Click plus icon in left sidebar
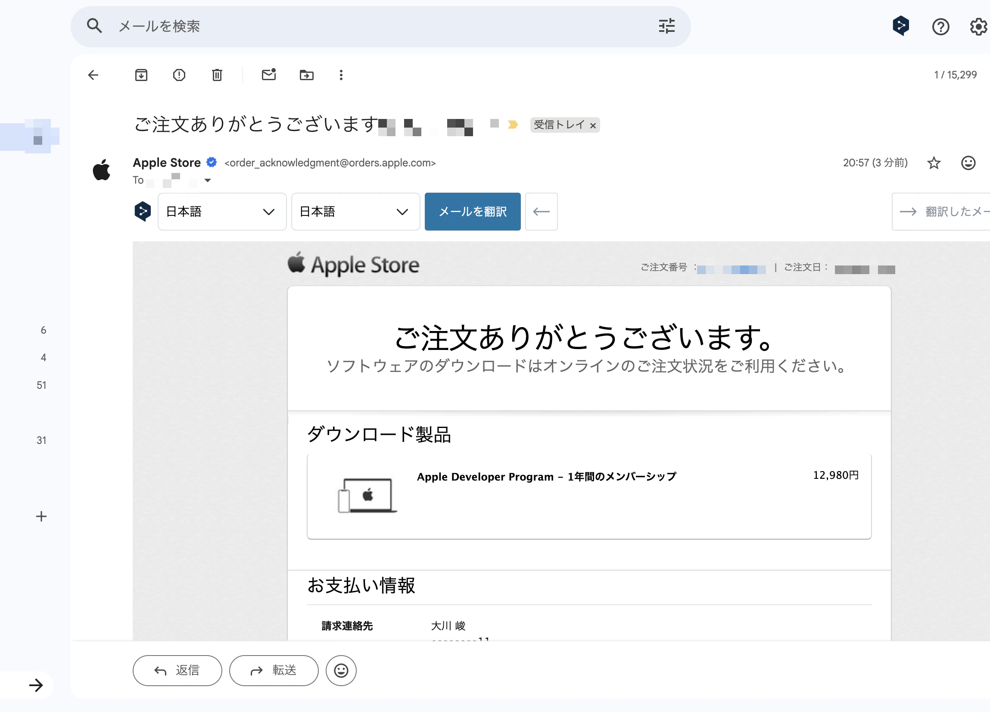Image resolution: width=990 pixels, height=712 pixels. 41,516
